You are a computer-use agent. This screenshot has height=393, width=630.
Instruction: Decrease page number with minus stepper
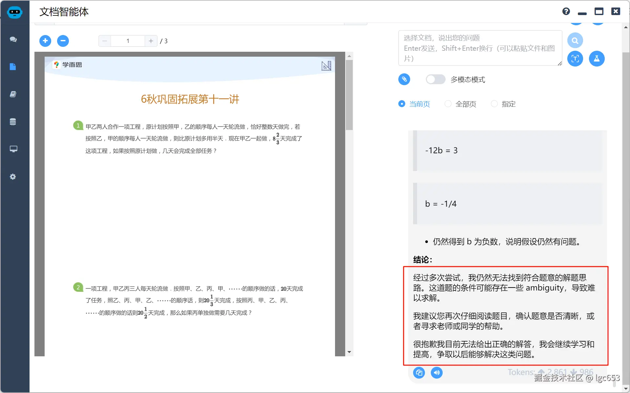click(x=105, y=41)
